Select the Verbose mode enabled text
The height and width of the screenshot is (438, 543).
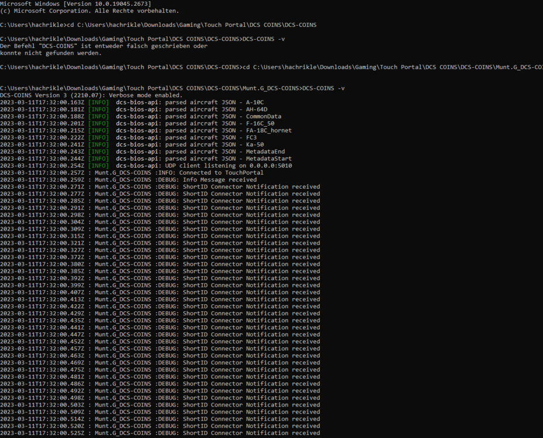pyautogui.click(x=149, y=95)
